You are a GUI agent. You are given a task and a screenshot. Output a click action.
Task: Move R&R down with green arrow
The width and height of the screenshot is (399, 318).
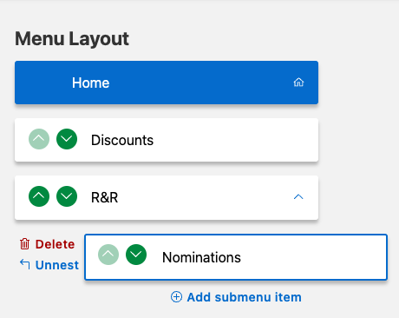[x=67, y=196]
